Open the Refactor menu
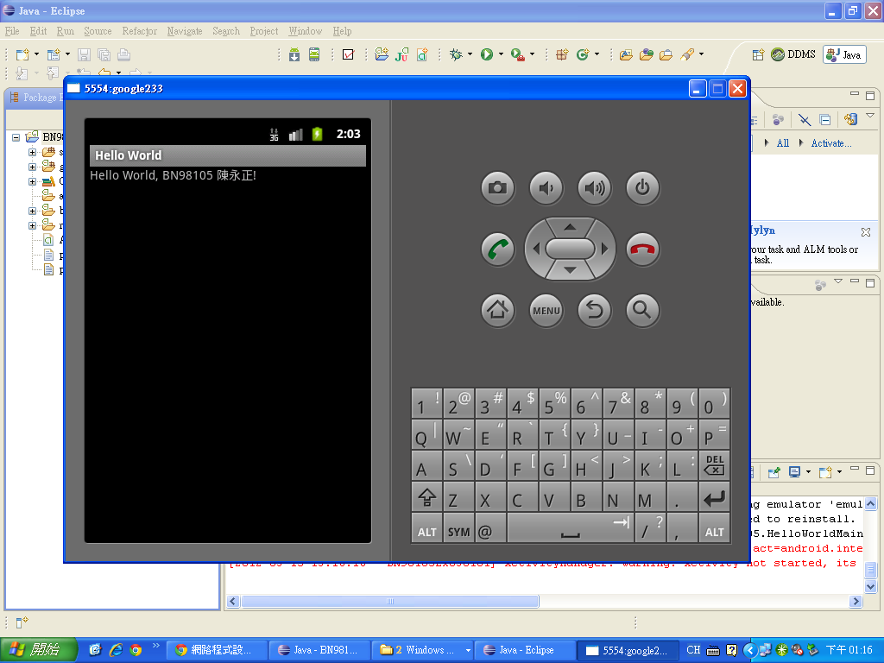The image size is (884, 663). click(139, 31)
